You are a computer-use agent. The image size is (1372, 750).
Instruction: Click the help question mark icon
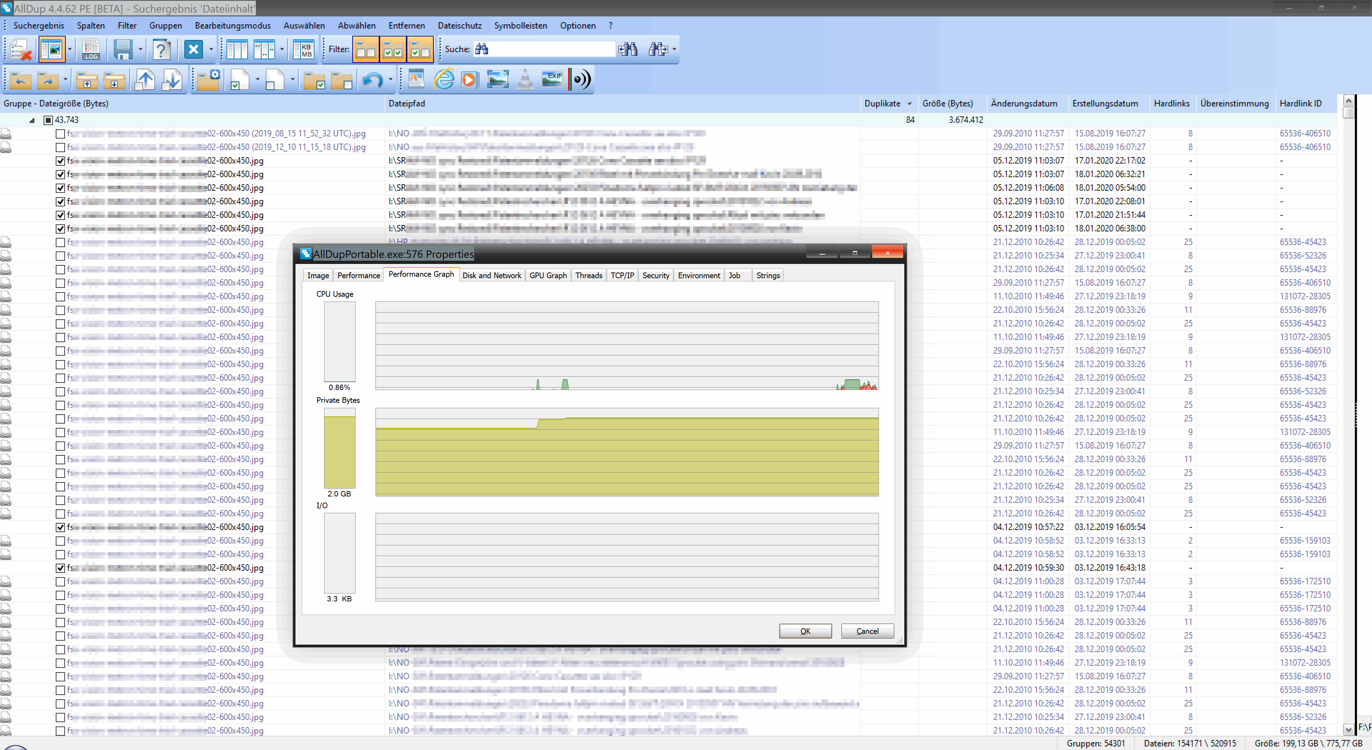coord(161,50)
